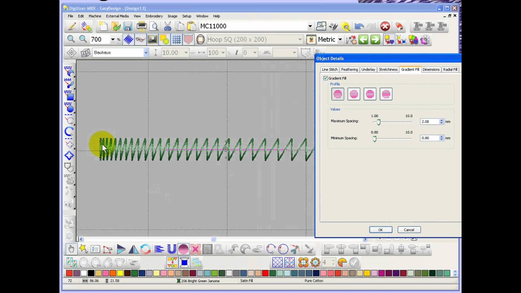521x293 pixels.
Task: Click the Minimum Spacing slider handle
Action: tap(374, 139)
